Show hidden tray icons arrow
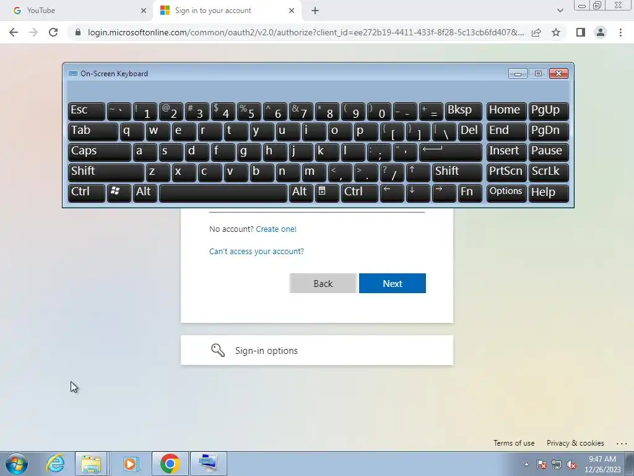Screen dimensions: 634x476 pyautogui.click(x=526, y=464)
